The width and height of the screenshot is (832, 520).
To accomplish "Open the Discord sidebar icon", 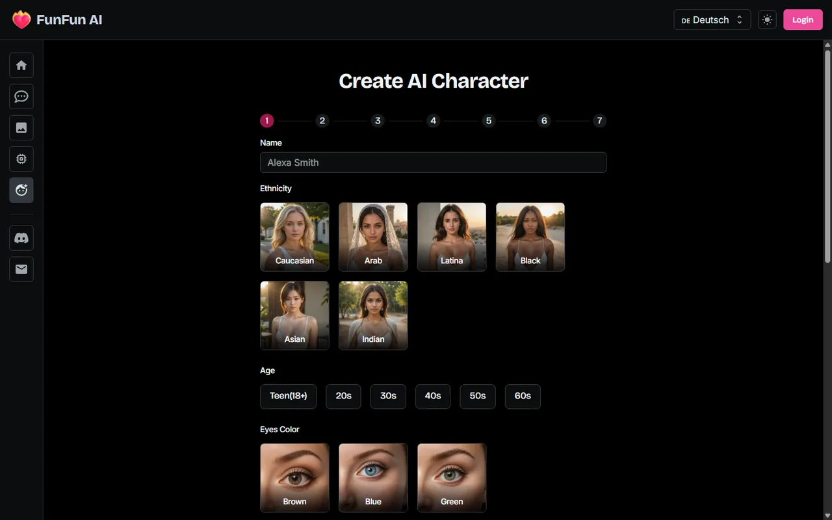I will tap(21, 238).
